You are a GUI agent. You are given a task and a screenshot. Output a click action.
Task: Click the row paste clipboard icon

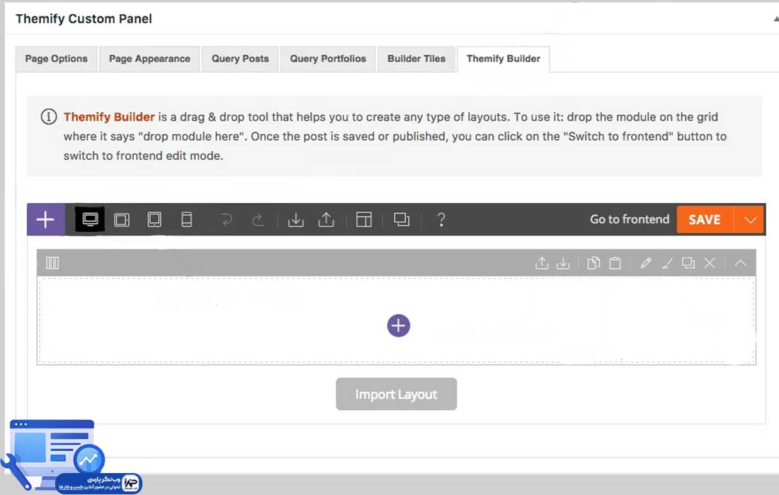(615, 263)
